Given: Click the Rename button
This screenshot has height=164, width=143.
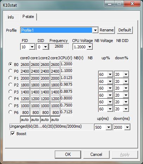Looking at the screenshot, I should click(x=107, y=30).
